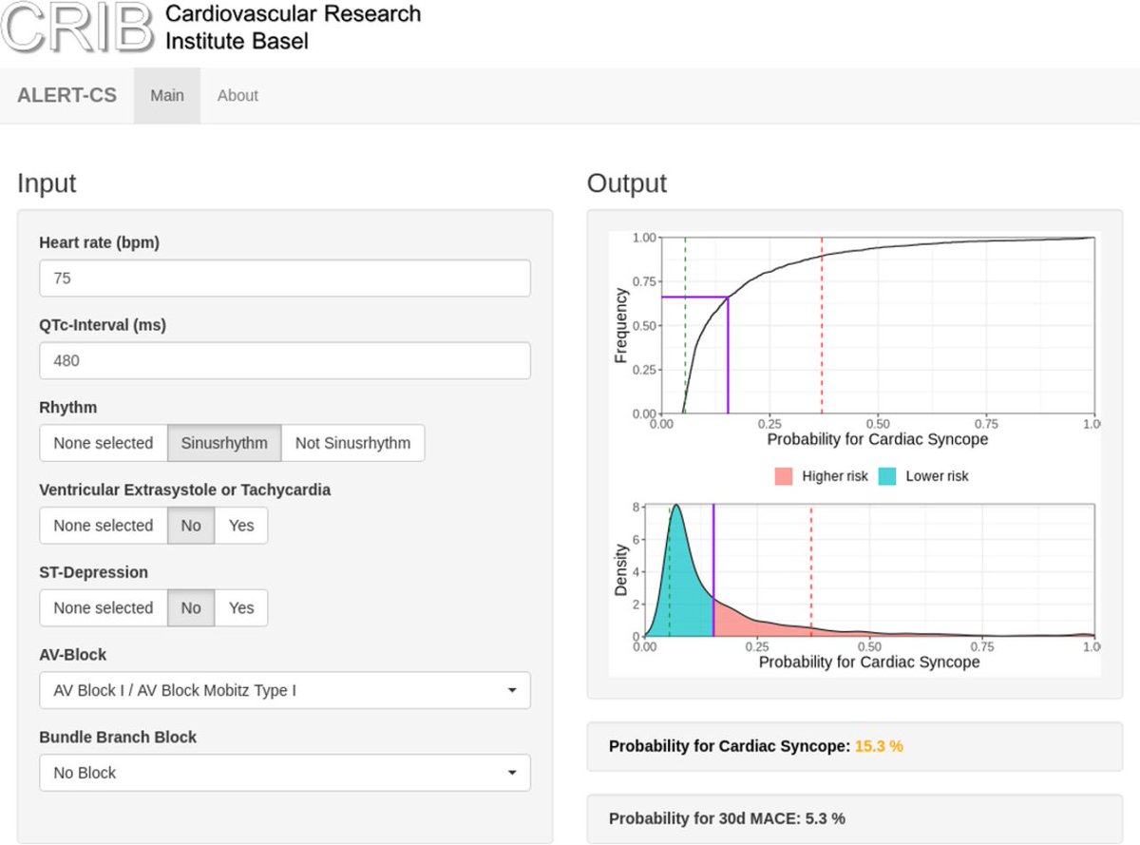Open the AV-Block dropdown

(x=285, y=691)
